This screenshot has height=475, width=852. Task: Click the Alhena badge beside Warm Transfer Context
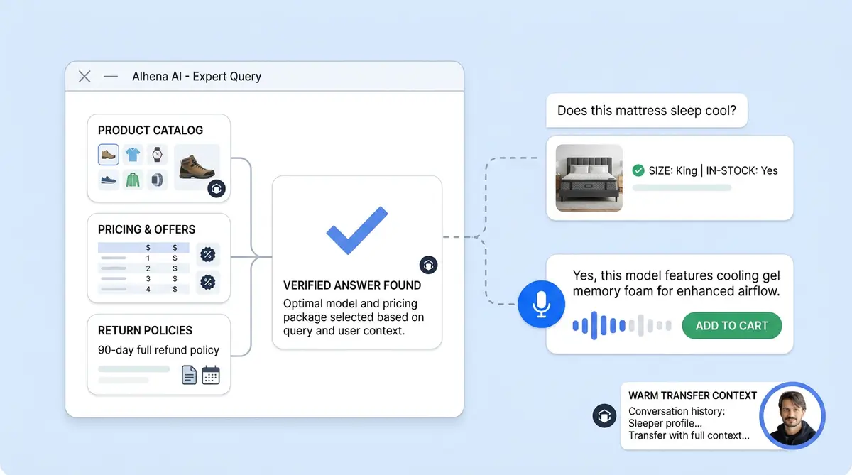(x=603, y=416)
